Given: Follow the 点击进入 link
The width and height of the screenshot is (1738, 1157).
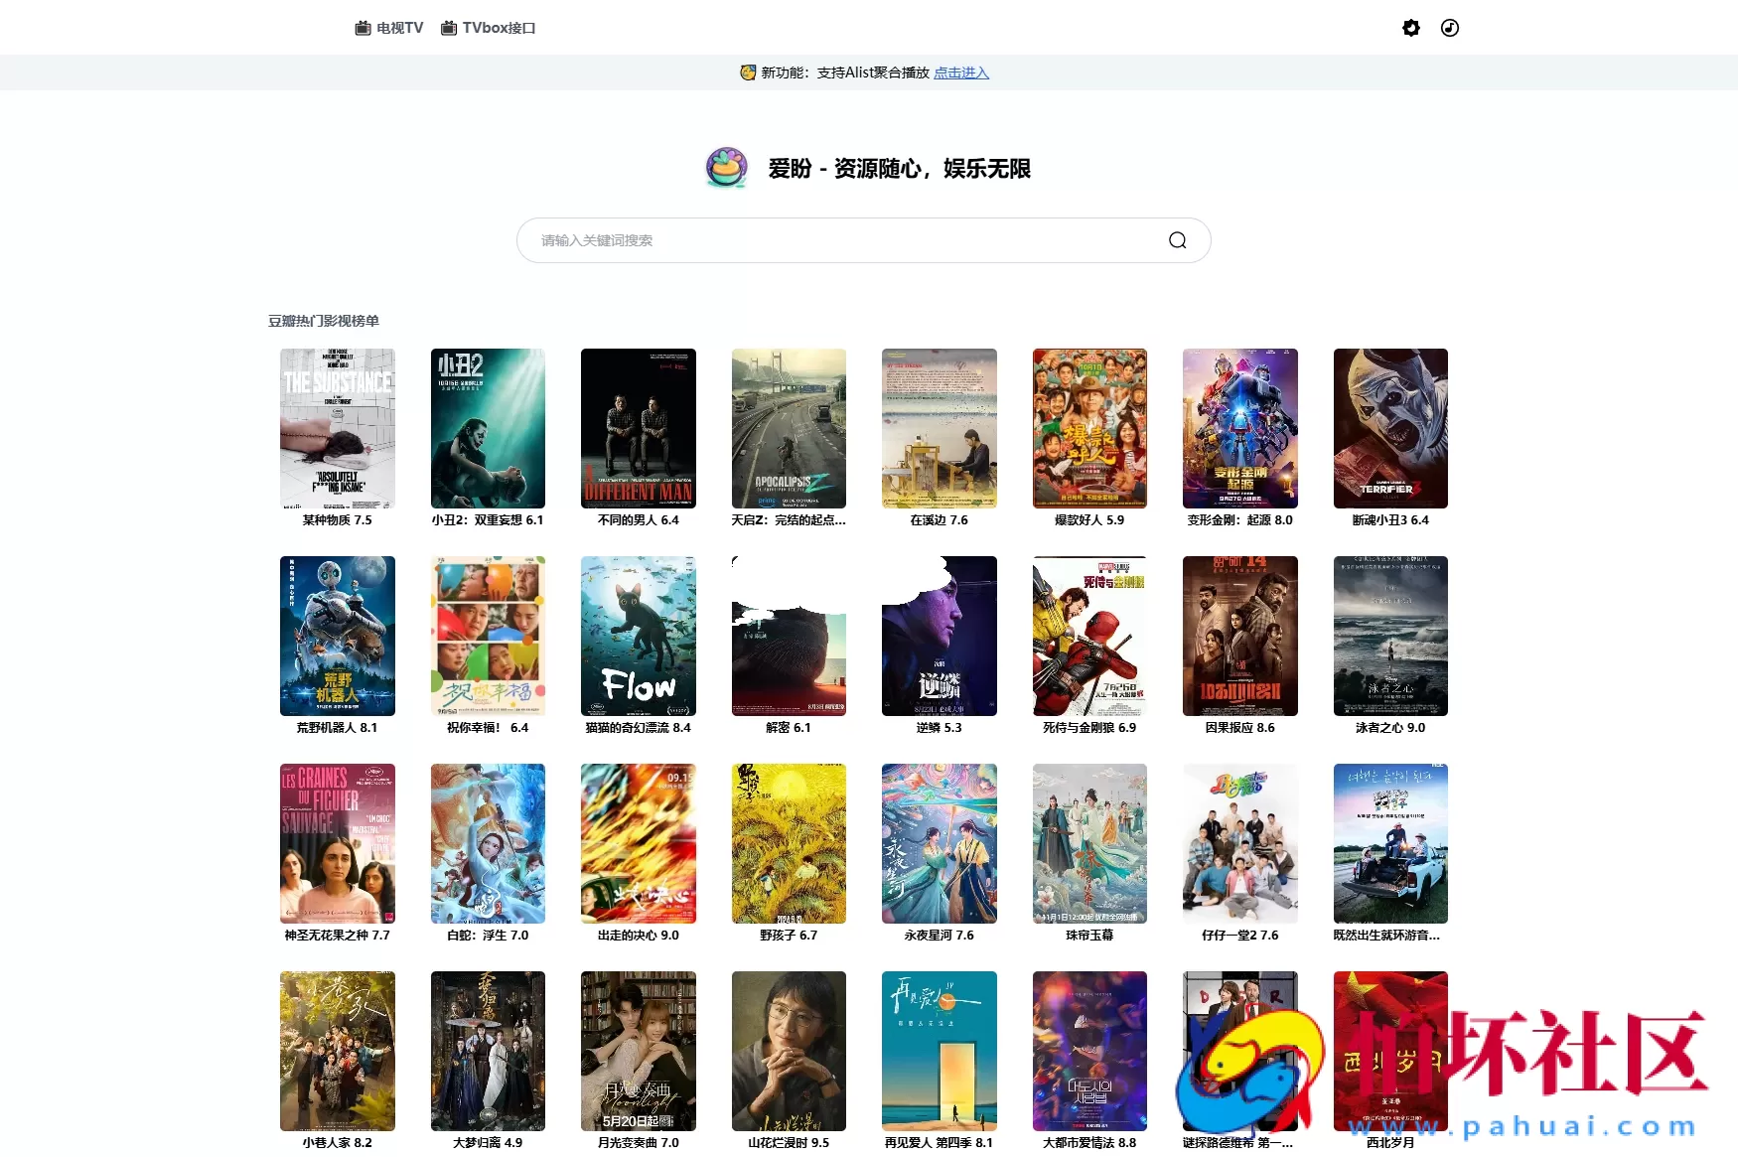Looking at the screenshot, I should click(x=960, y=72).
